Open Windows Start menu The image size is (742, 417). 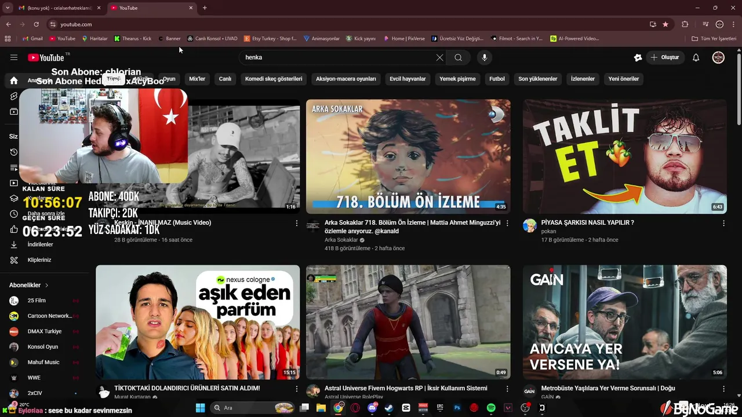pos(200,408)
